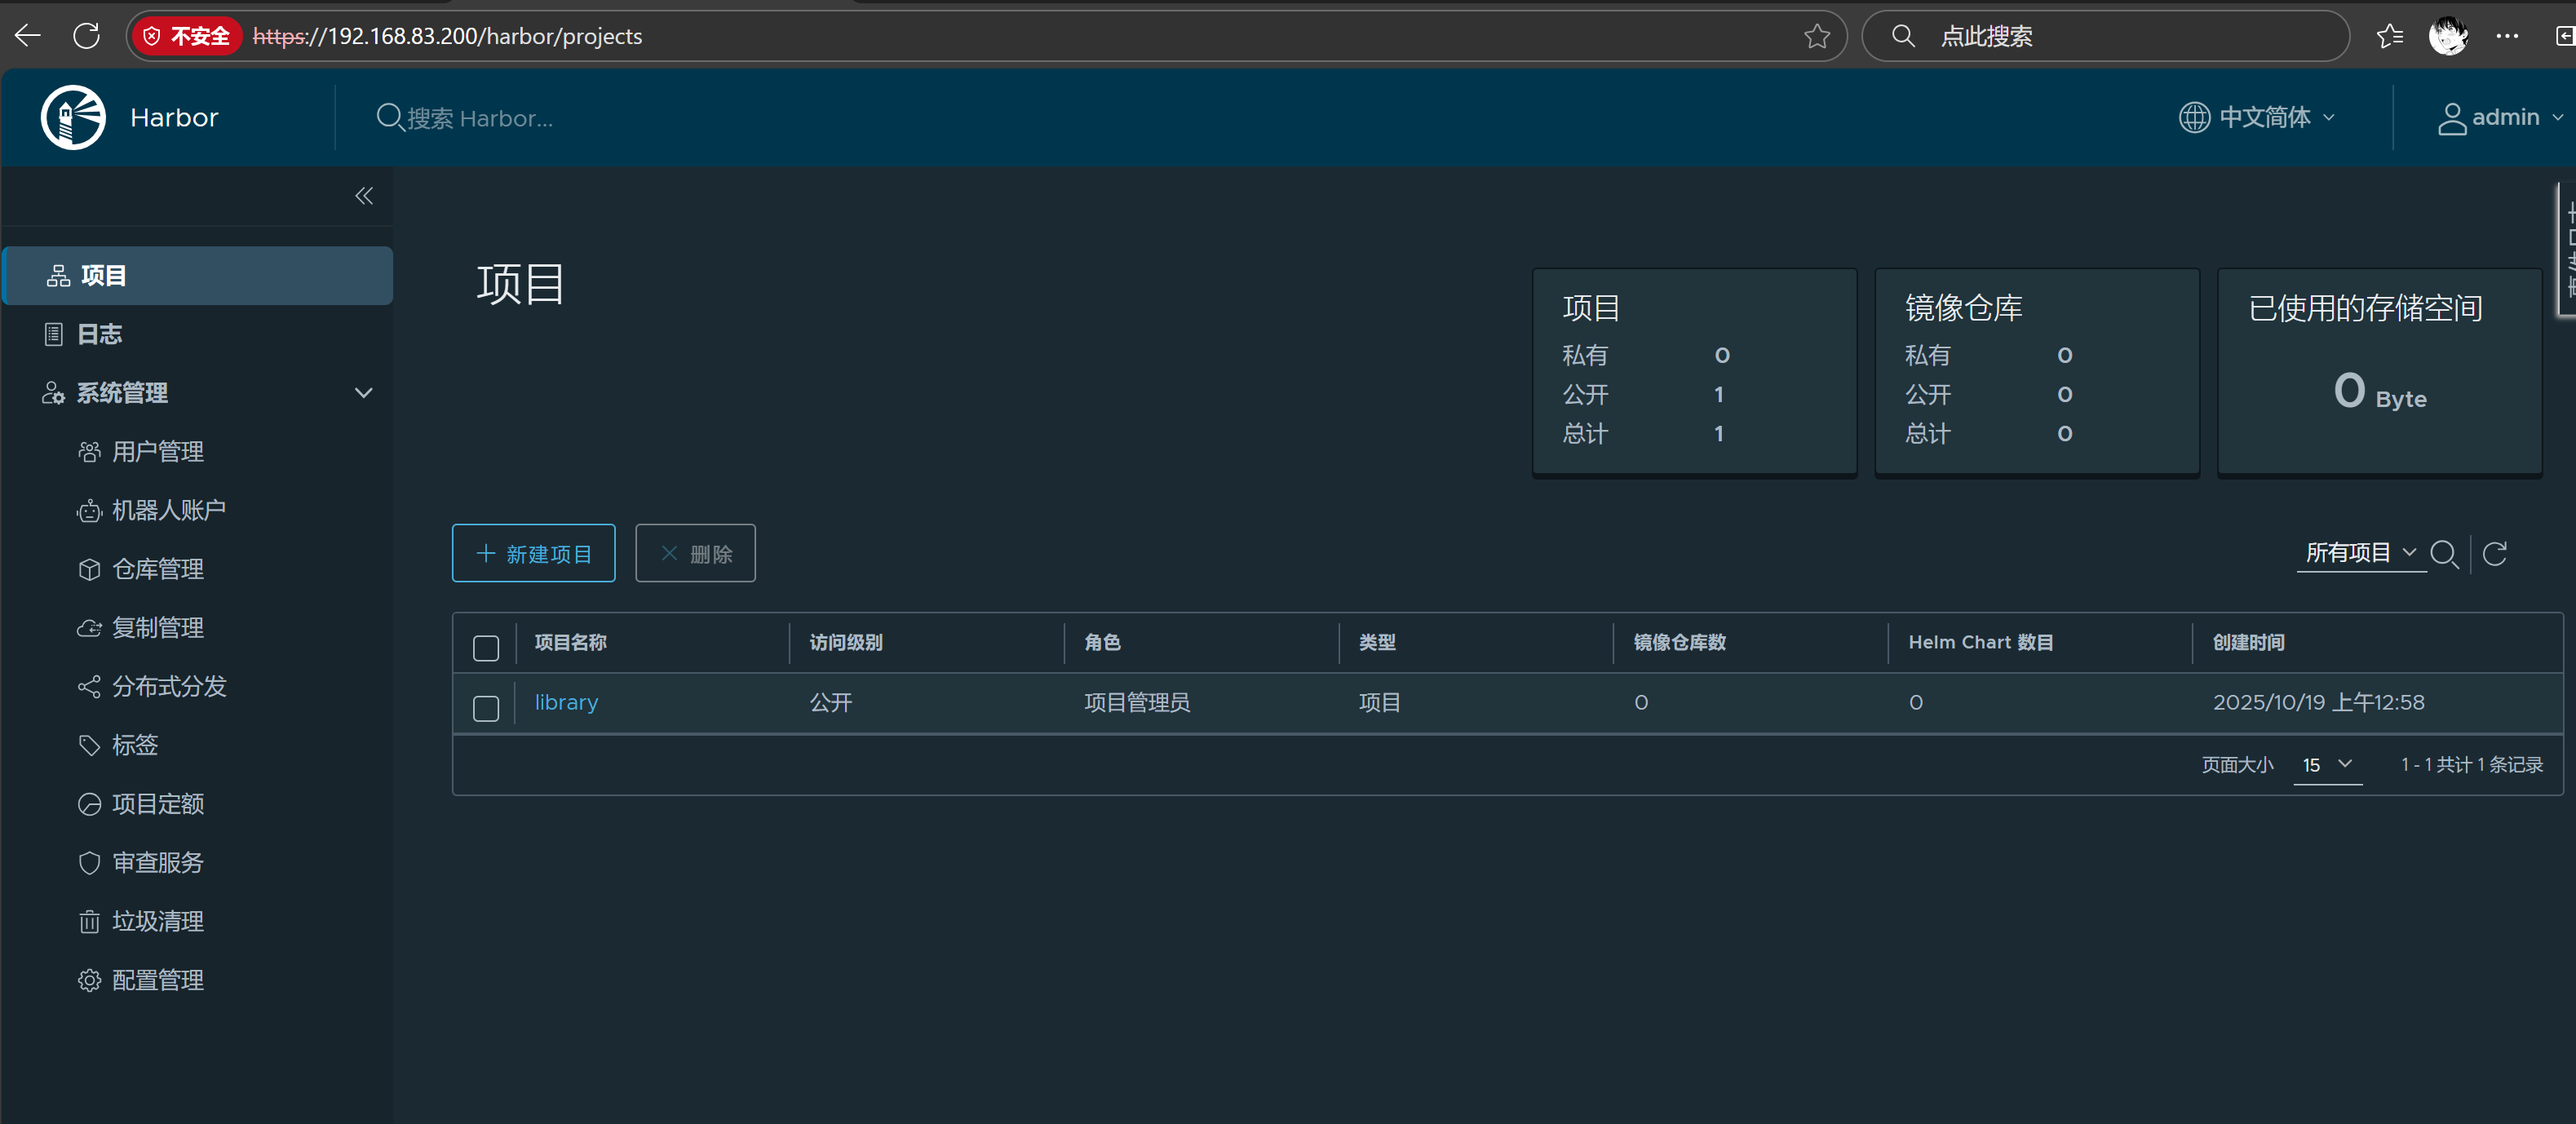The width and height of the screenshot is (2576, 1124).
Task: Check the library project row checkbox
Action: 486,708
